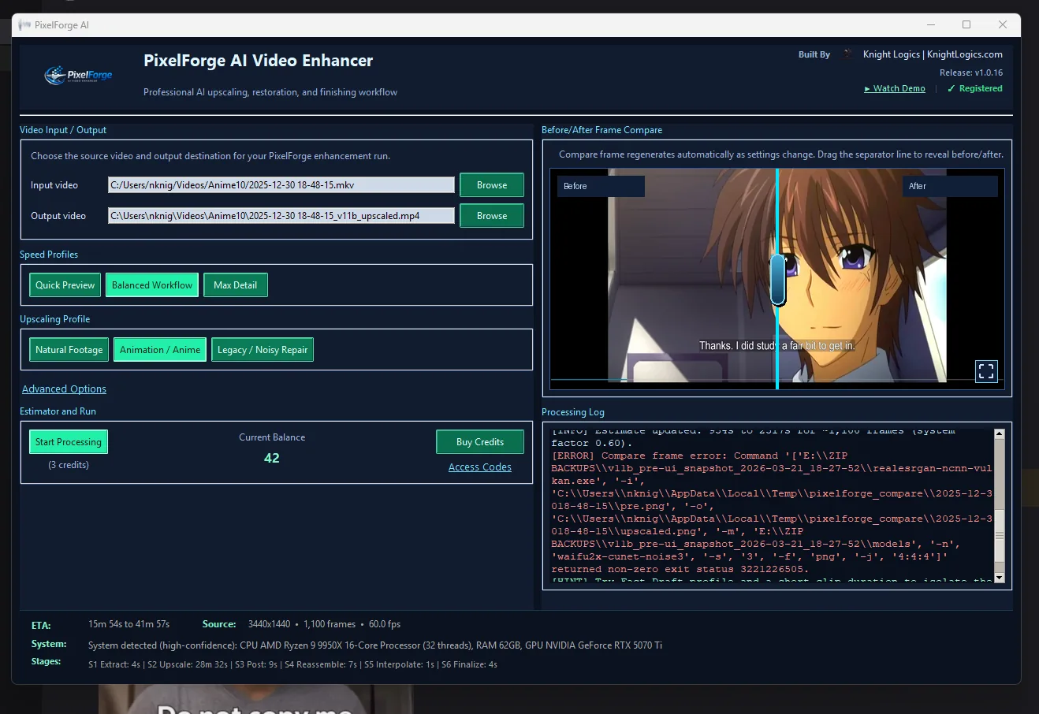The image size is (1039, 714).
Task: Select the Quick Preview speed profile
Action: (x=65, y=285)
